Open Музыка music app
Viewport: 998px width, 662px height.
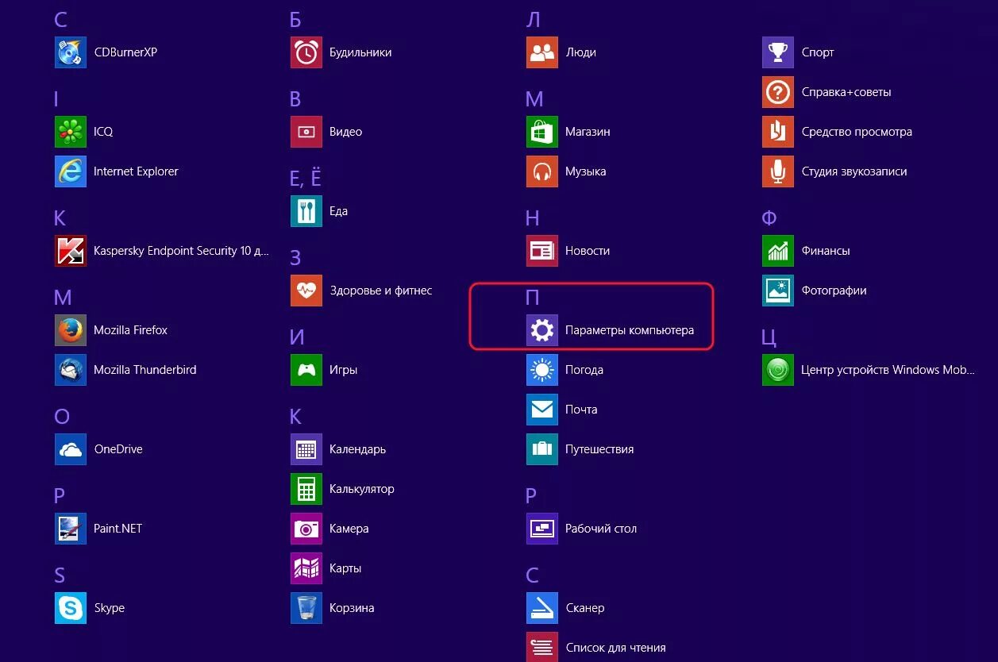[542, 171]
